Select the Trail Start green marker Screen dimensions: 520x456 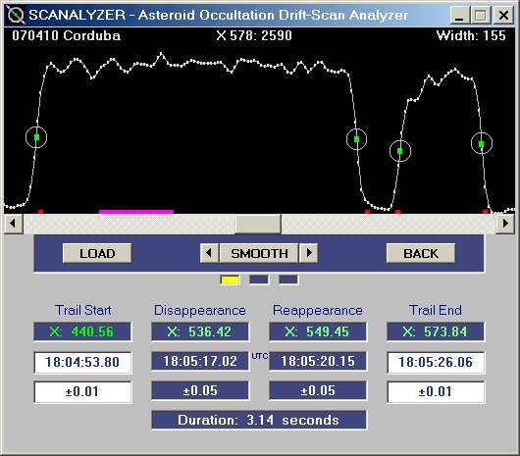37,137
